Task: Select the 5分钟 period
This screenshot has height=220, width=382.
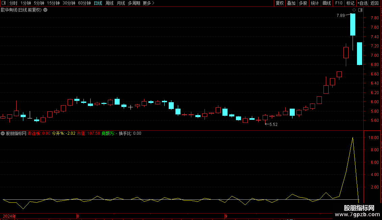Action: click(39, 3)
